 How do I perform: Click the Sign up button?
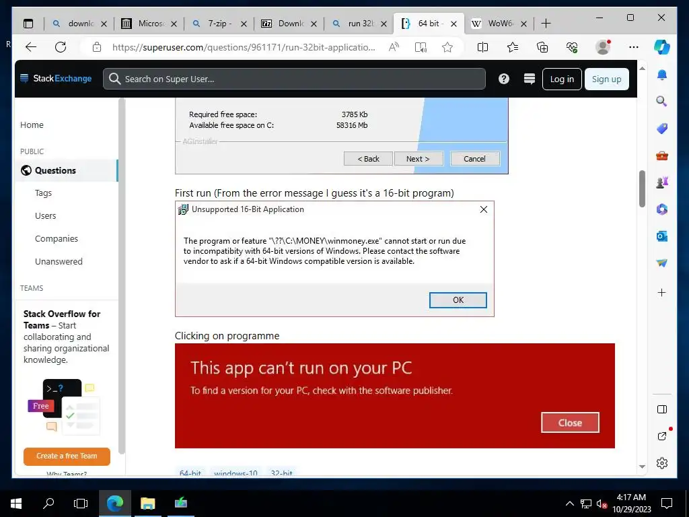606,79
